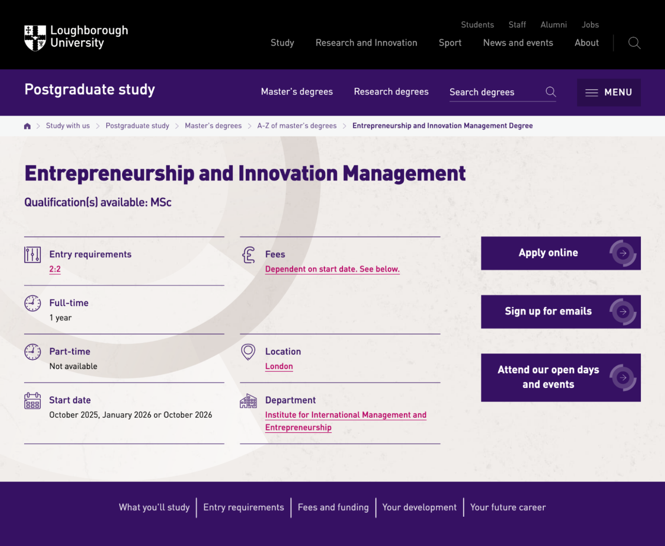Go to the Students link

477,25
